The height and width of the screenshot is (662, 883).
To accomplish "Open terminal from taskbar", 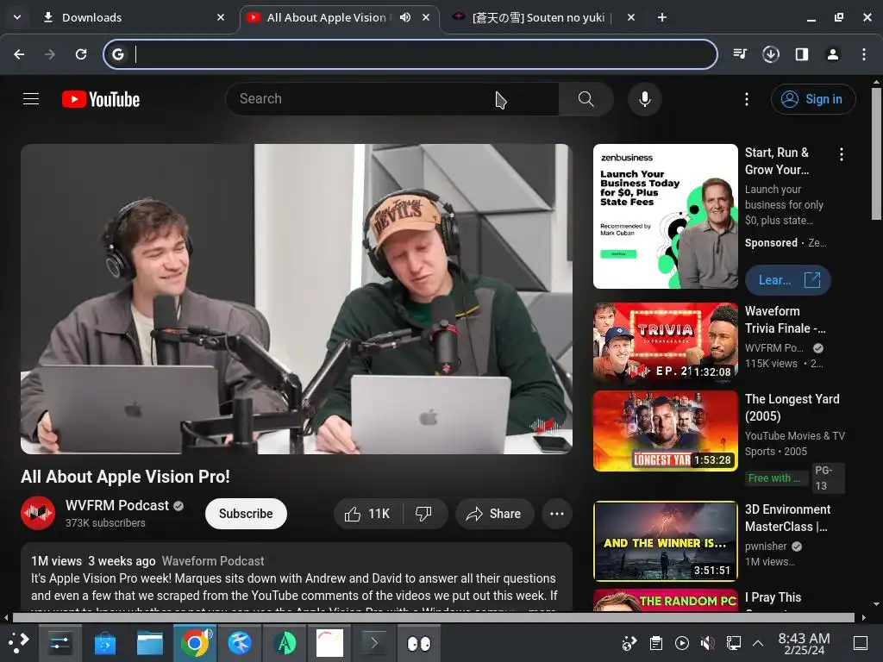I will point(374,643).
